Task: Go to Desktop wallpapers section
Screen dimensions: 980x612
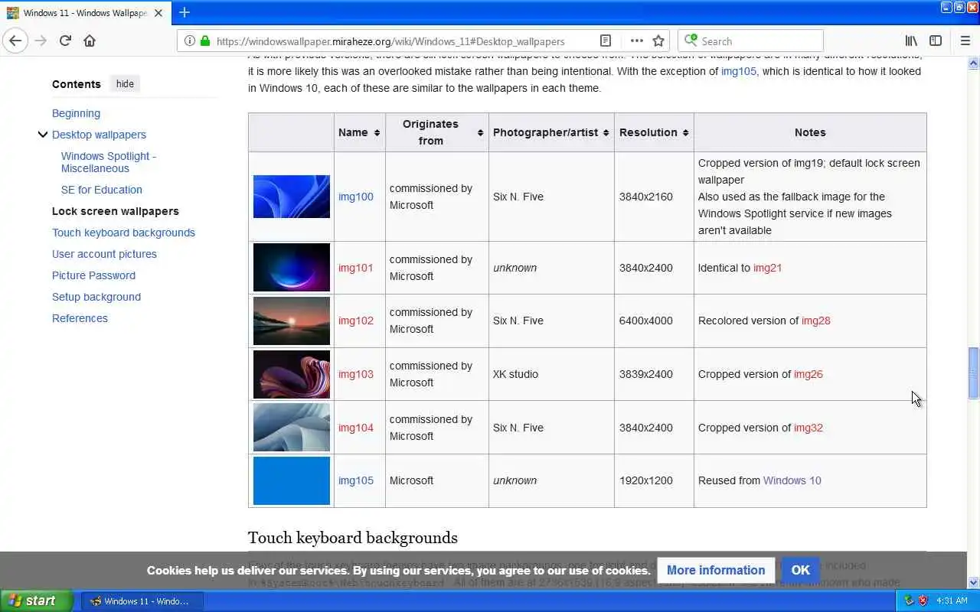Action: [x=99, y=135]
